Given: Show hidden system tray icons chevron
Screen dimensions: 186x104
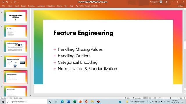Looking at the screenshot, I should [147, 101].
